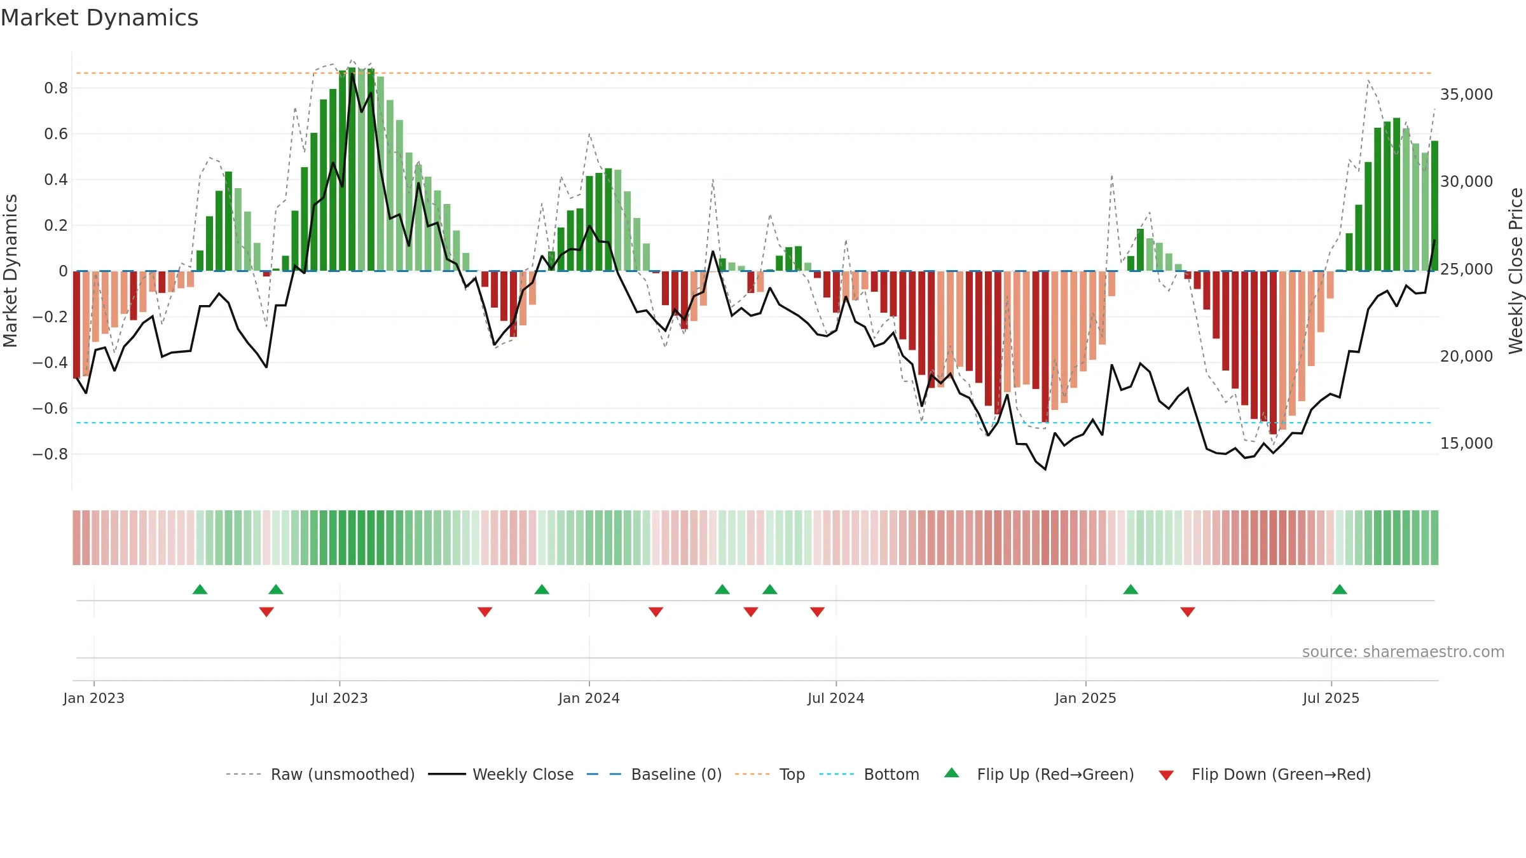The width and height of the screenshot is (1526, 858).
Task: Click the 25,000 right-axis price label
Action: click(1467, 269)
